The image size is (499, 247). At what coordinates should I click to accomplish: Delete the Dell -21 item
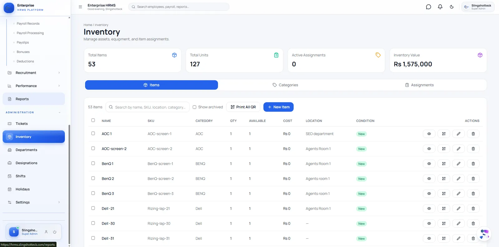point(473,209)
